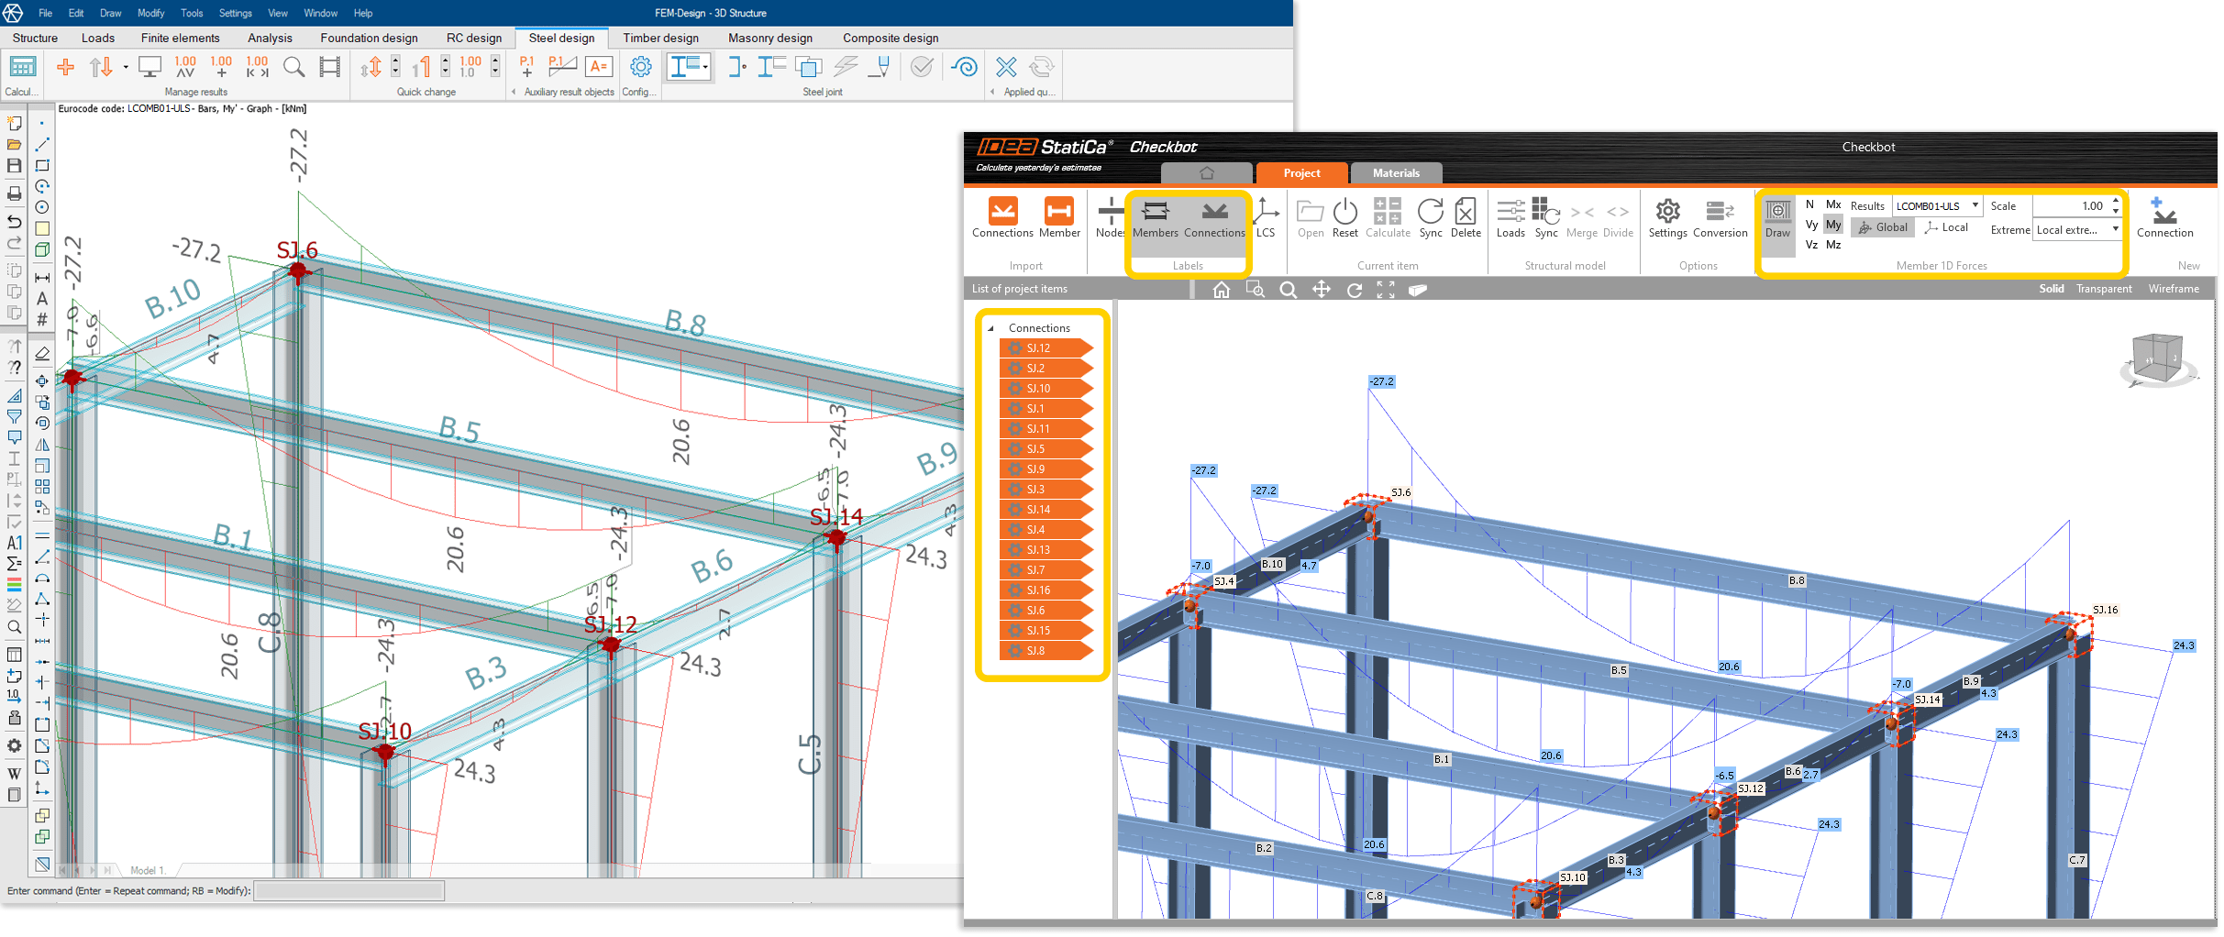Click LCS axes icon in Checkbot

(x=1266, y=212)
